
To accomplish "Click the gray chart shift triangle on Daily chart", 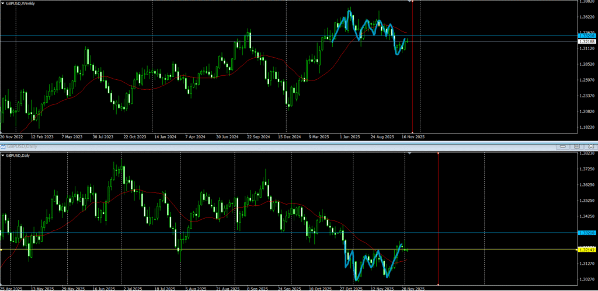I will (x=409, y=153).
